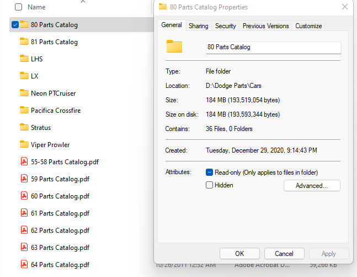The height and width of the screenshot is (277, 357).
Task: Click PDF icon of 59 Parts Catalog.pdf
Action: tap(24, 179)
